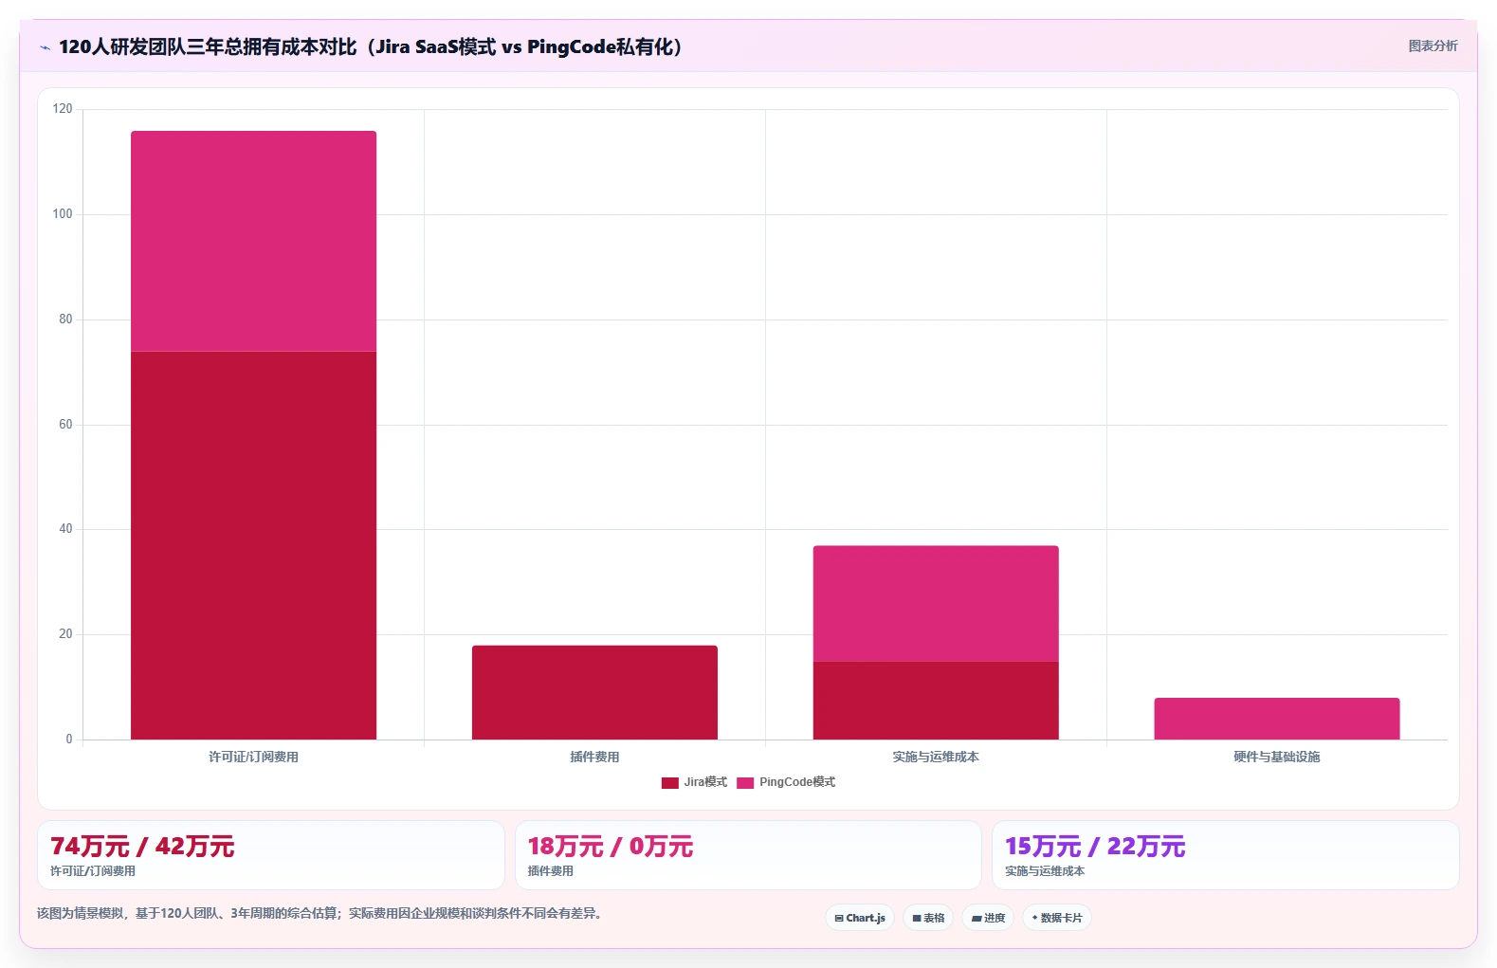Click the 许可证/订阅费用 axis label
Viewport: 1497px width, 968px height.
pos(253,757)
